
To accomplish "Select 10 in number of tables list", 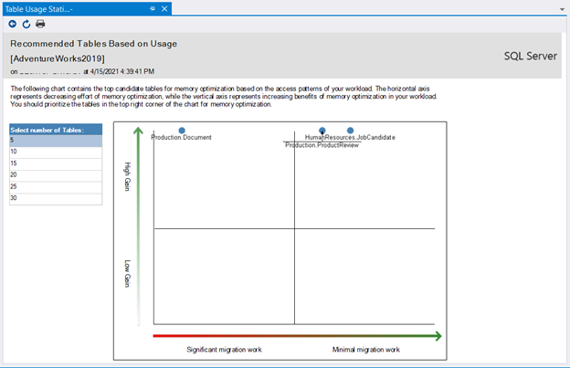I will 56,152.
